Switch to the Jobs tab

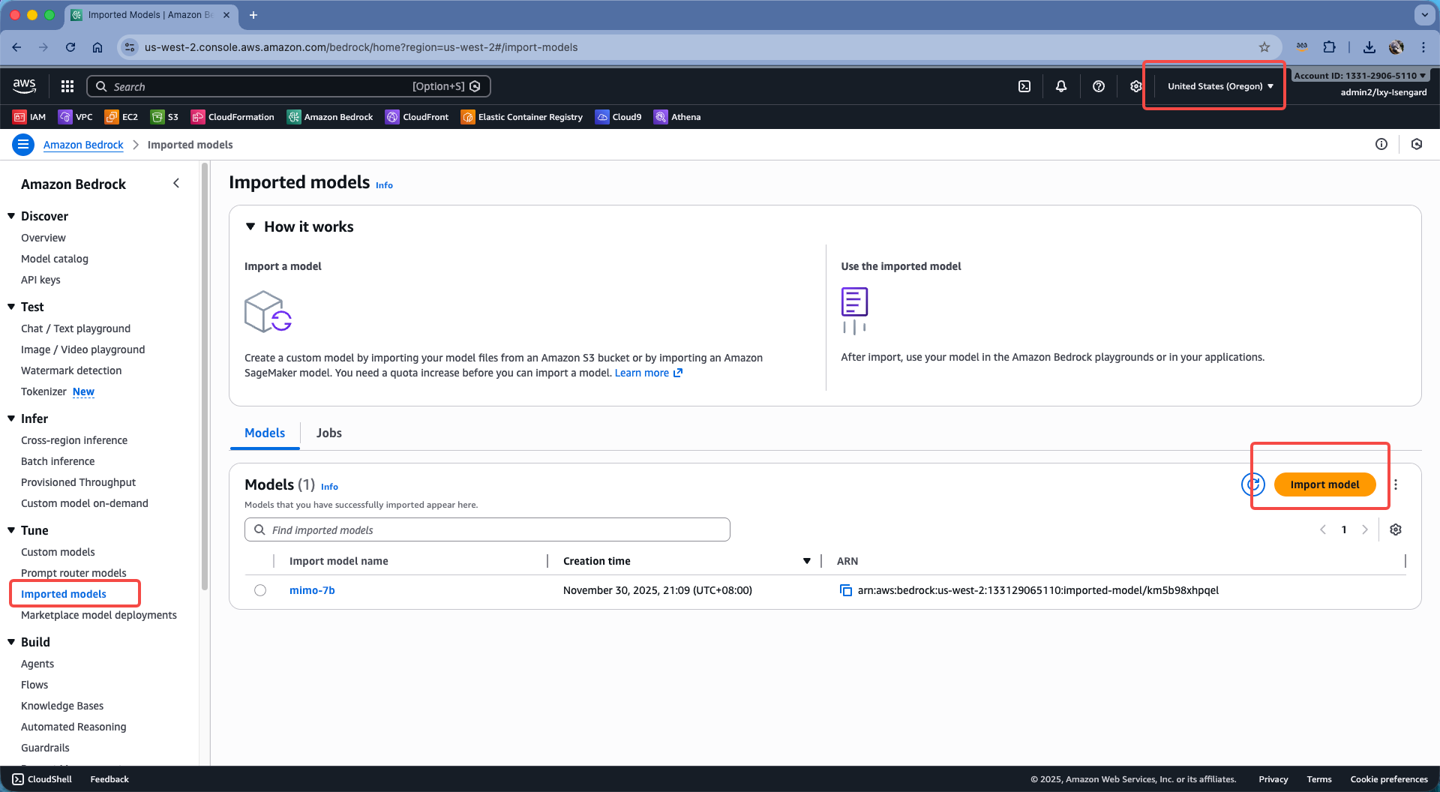pos(328,433)
